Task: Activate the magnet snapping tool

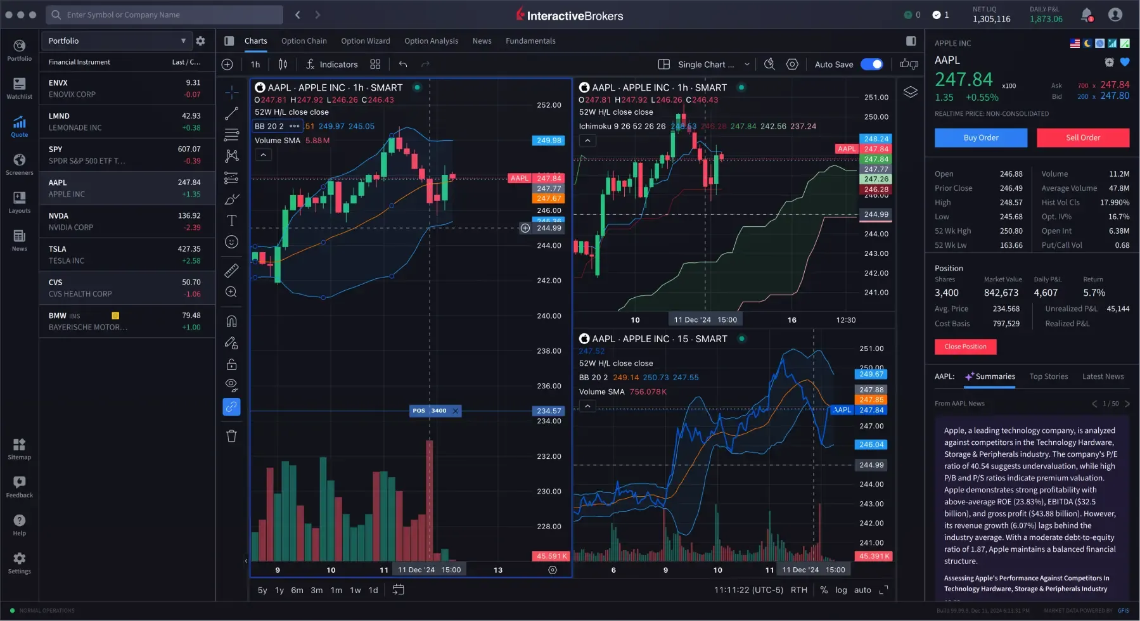Action: 231,321
